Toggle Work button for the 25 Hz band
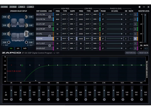The width and height of the screenshot is (151, 110). tap(11, 99)
